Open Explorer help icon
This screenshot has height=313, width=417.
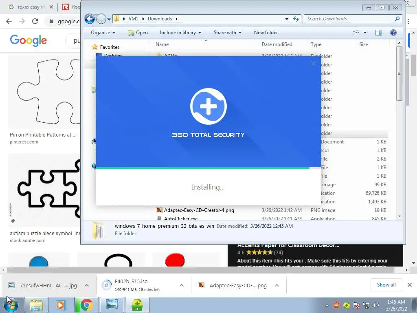click(x=393, y=33)
